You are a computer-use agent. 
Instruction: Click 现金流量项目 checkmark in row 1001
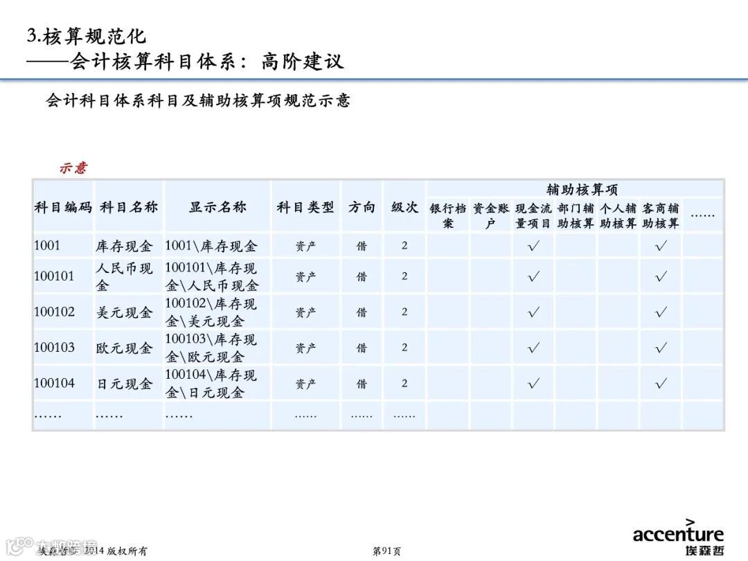pos(534,246)
